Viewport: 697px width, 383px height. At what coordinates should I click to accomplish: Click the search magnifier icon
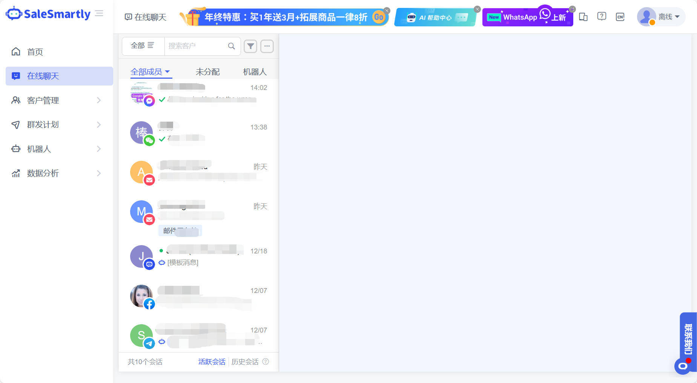click(232, 46)
